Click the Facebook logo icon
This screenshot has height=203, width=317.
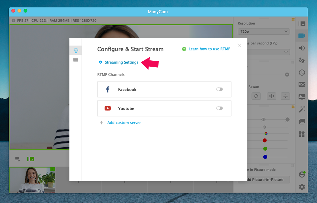point(108,89)
